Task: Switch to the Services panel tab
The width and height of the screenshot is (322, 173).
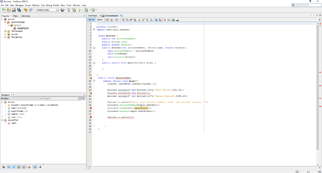Action: pyautogui.click(x=26, y=15)
